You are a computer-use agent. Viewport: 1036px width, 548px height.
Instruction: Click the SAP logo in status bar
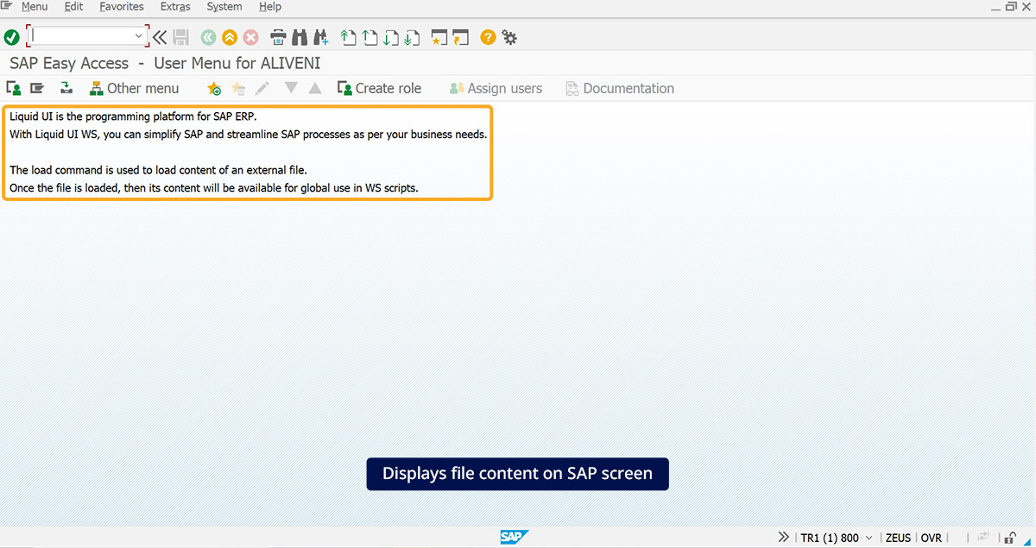pyautogui.click(x=514, y=537)
